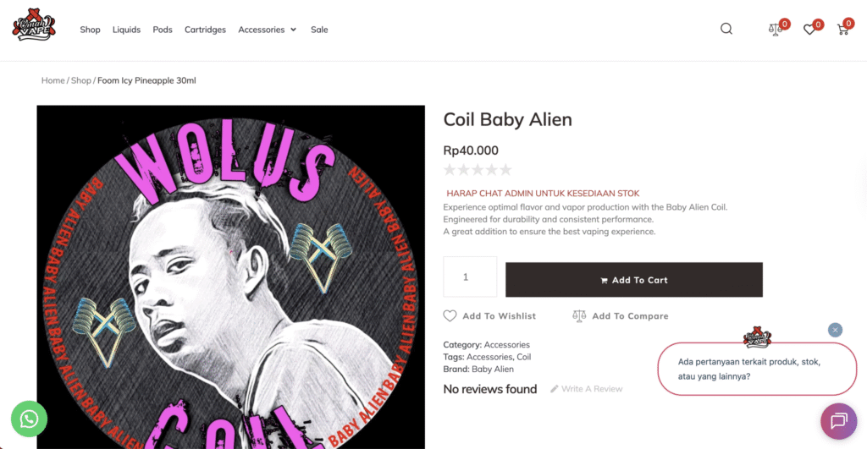Click Add To Wishlist link
Viewport: 867px width, 449px height.
point(490,316)
